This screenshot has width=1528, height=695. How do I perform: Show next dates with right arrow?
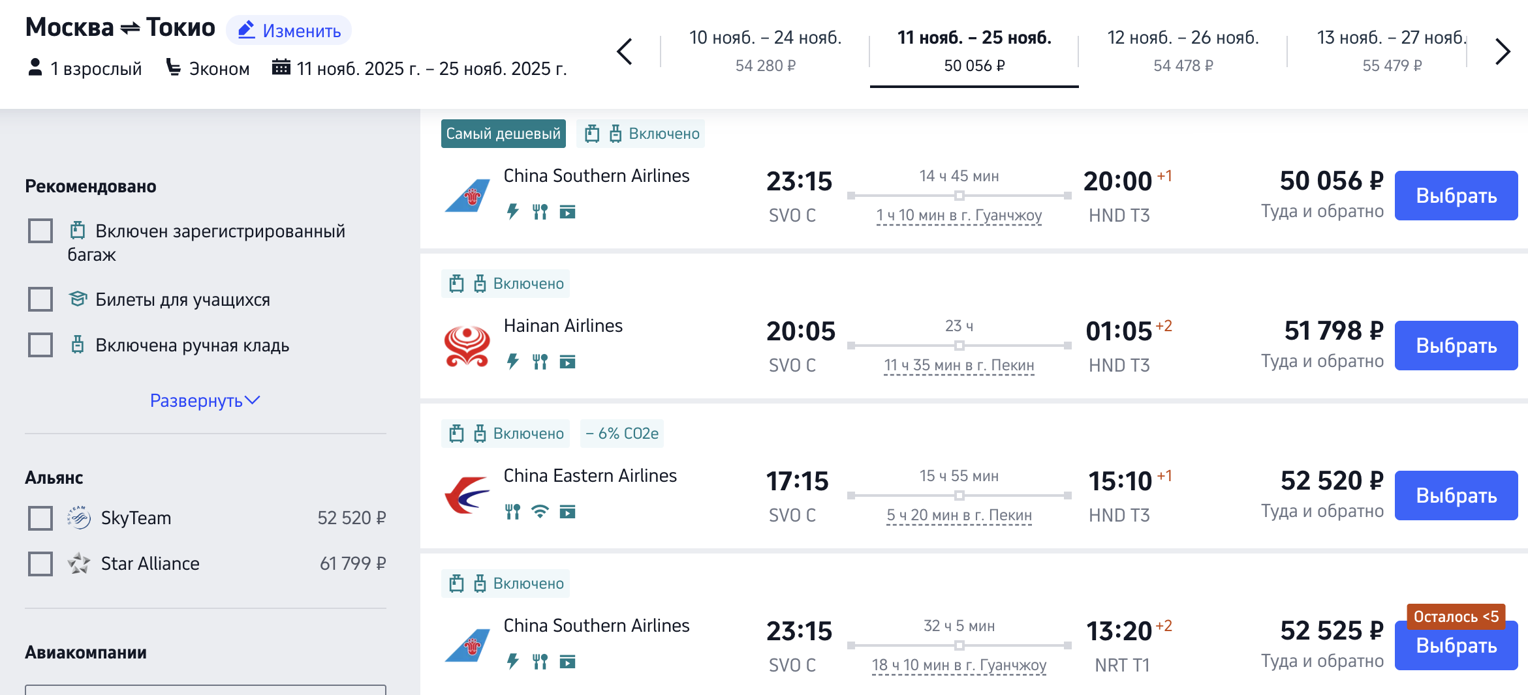[x=1503, y=52]
